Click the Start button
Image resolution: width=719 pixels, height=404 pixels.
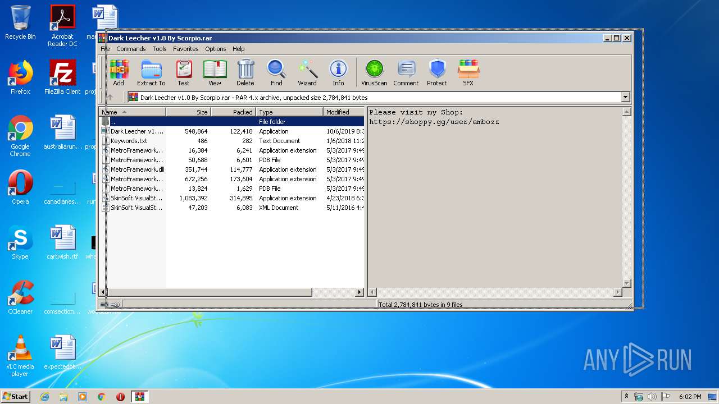pos(15,397)
